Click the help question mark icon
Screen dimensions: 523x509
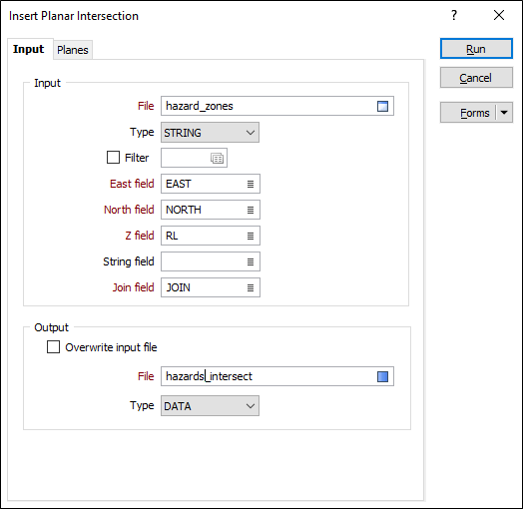point(454,15)
